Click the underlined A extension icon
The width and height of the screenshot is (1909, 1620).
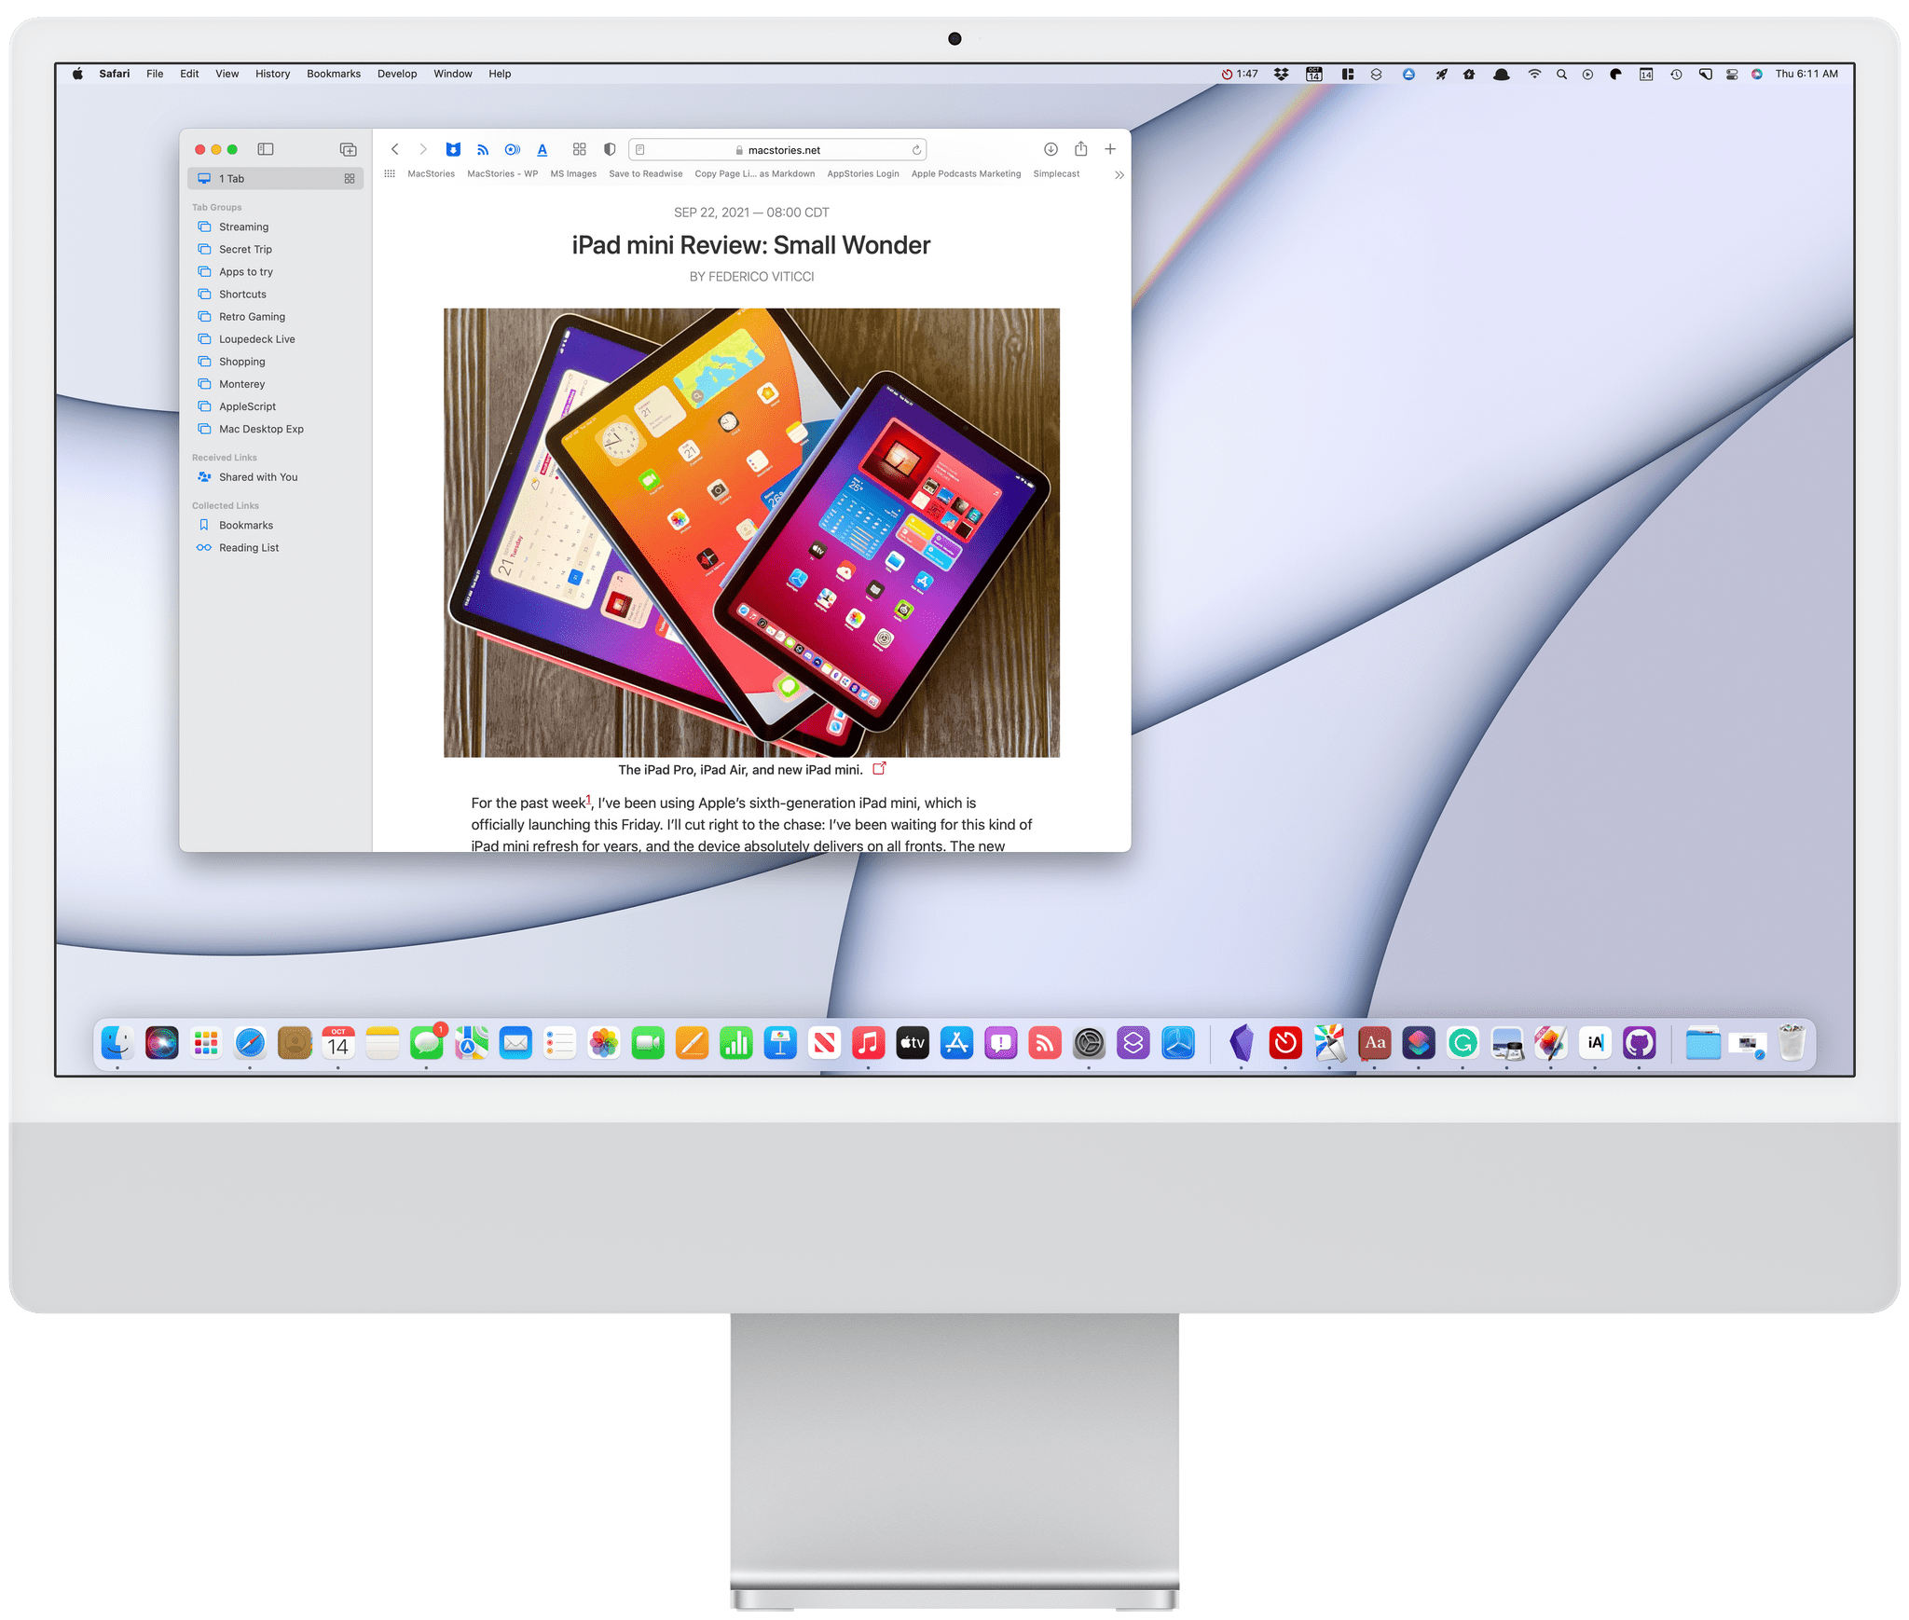tap(542, 149)
